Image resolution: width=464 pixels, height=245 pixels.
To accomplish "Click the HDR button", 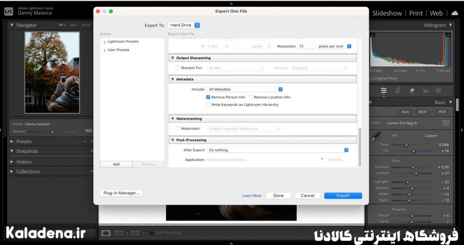I will (x=442, y=112).
